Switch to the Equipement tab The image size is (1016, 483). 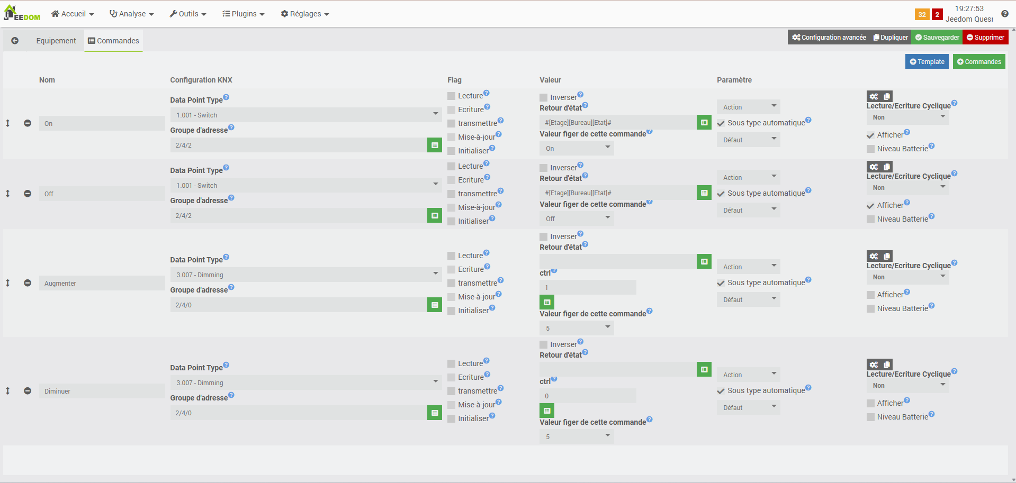[56, 41]
